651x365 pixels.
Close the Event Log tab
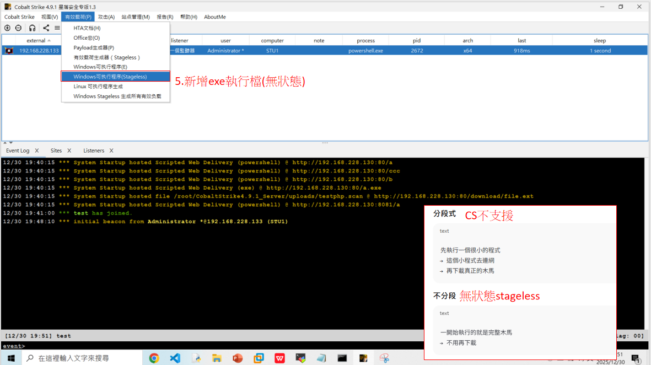tap(36, 151)
